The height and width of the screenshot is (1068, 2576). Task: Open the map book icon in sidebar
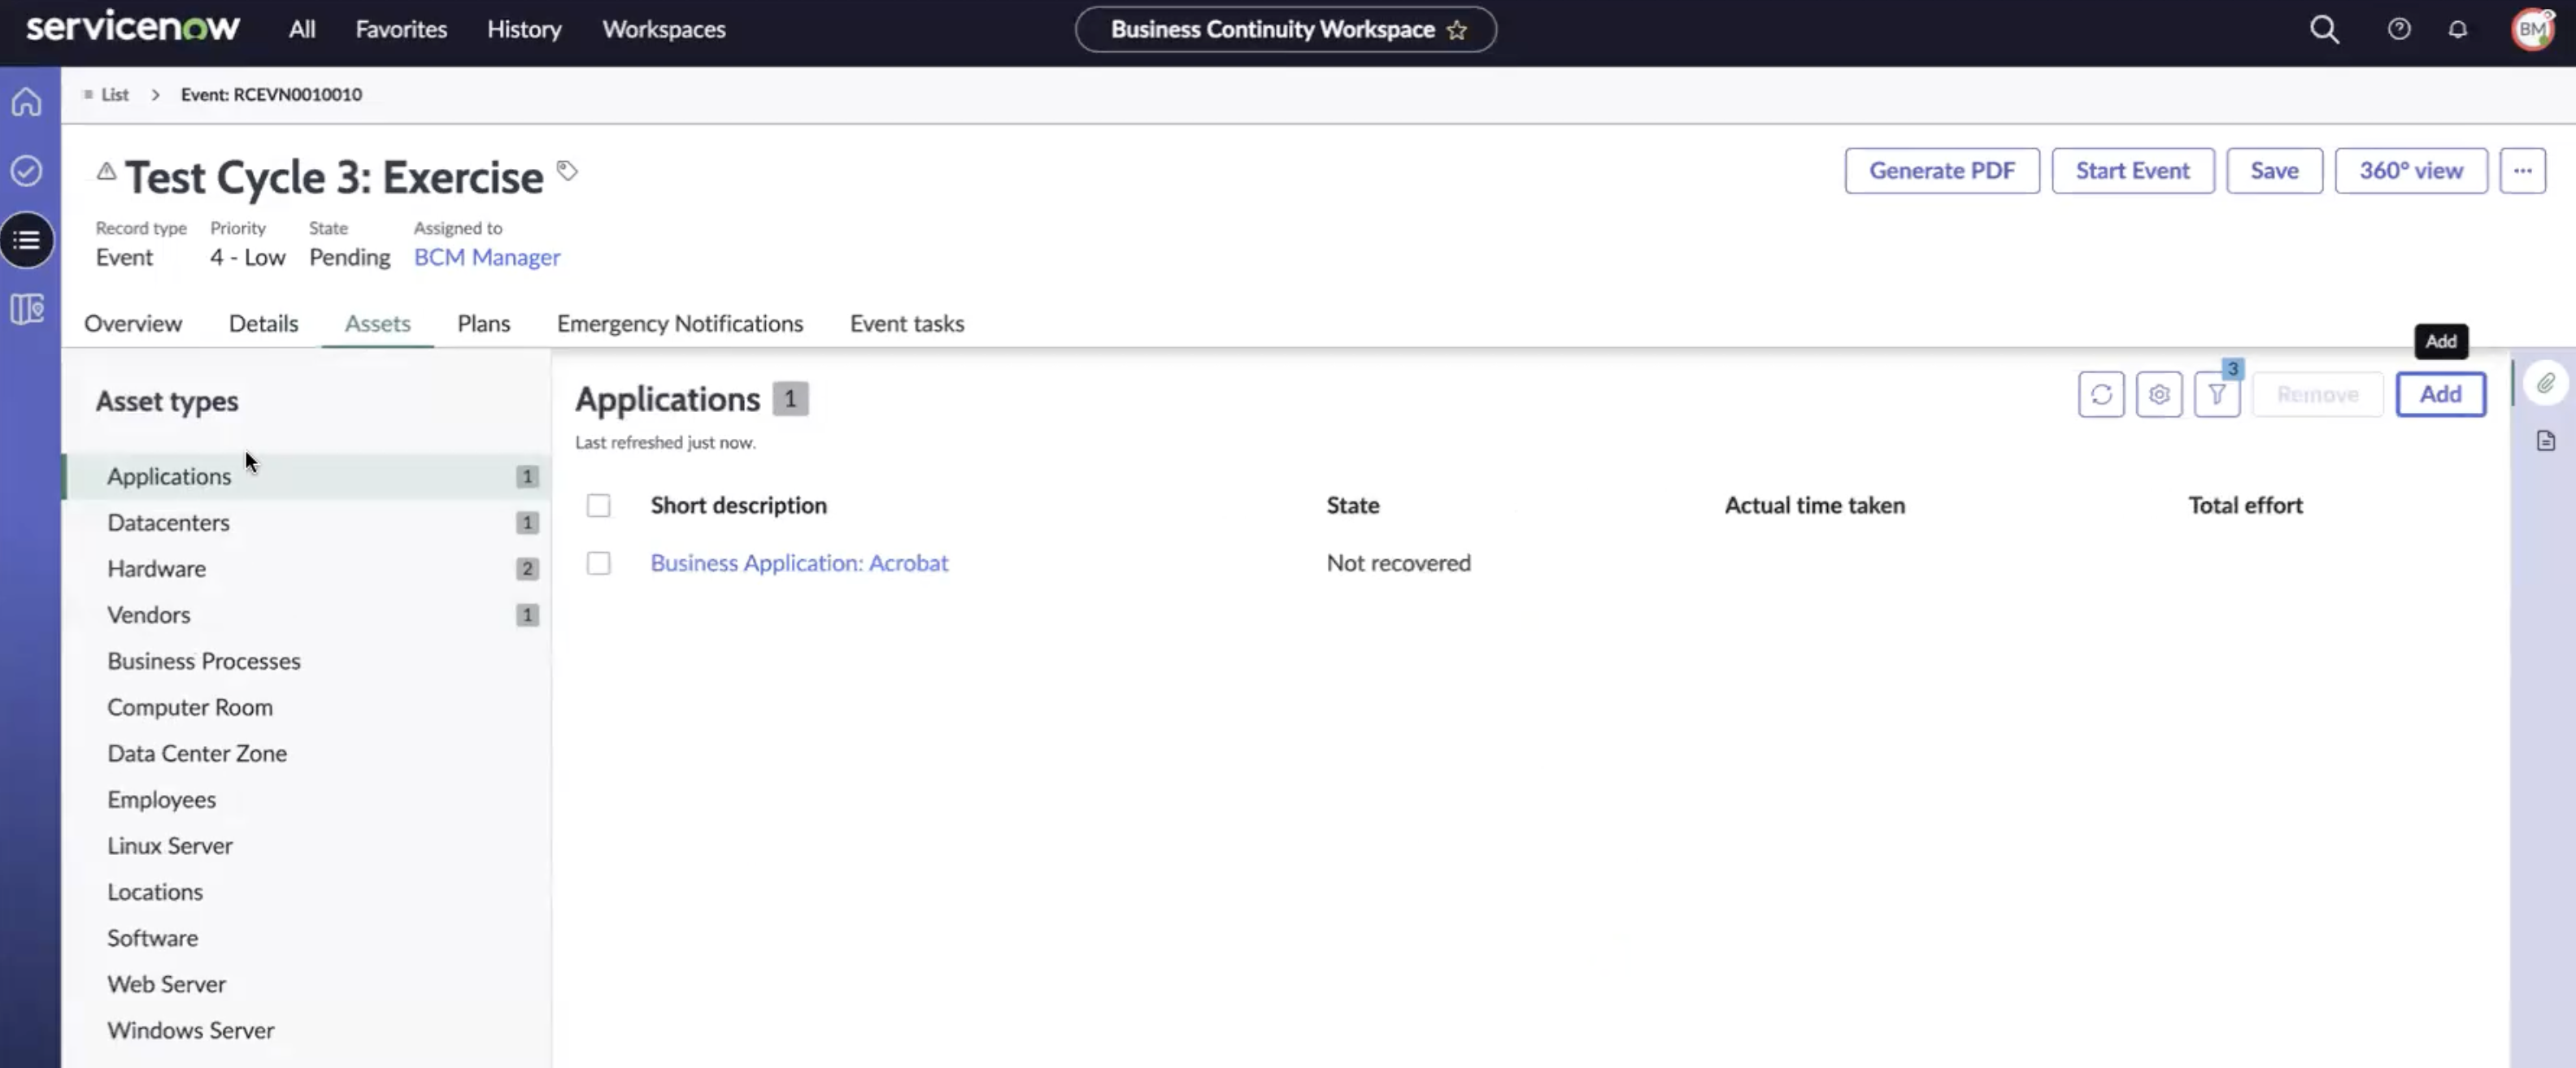coord(27,309)
